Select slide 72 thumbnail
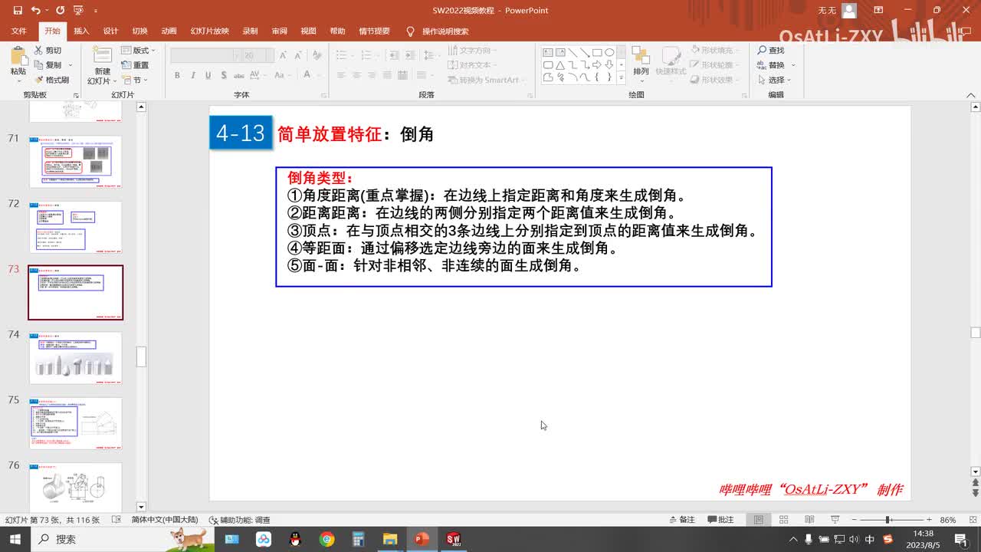Image resolution: width=981 pixels, height=552 pixels. tap(75, 227)
